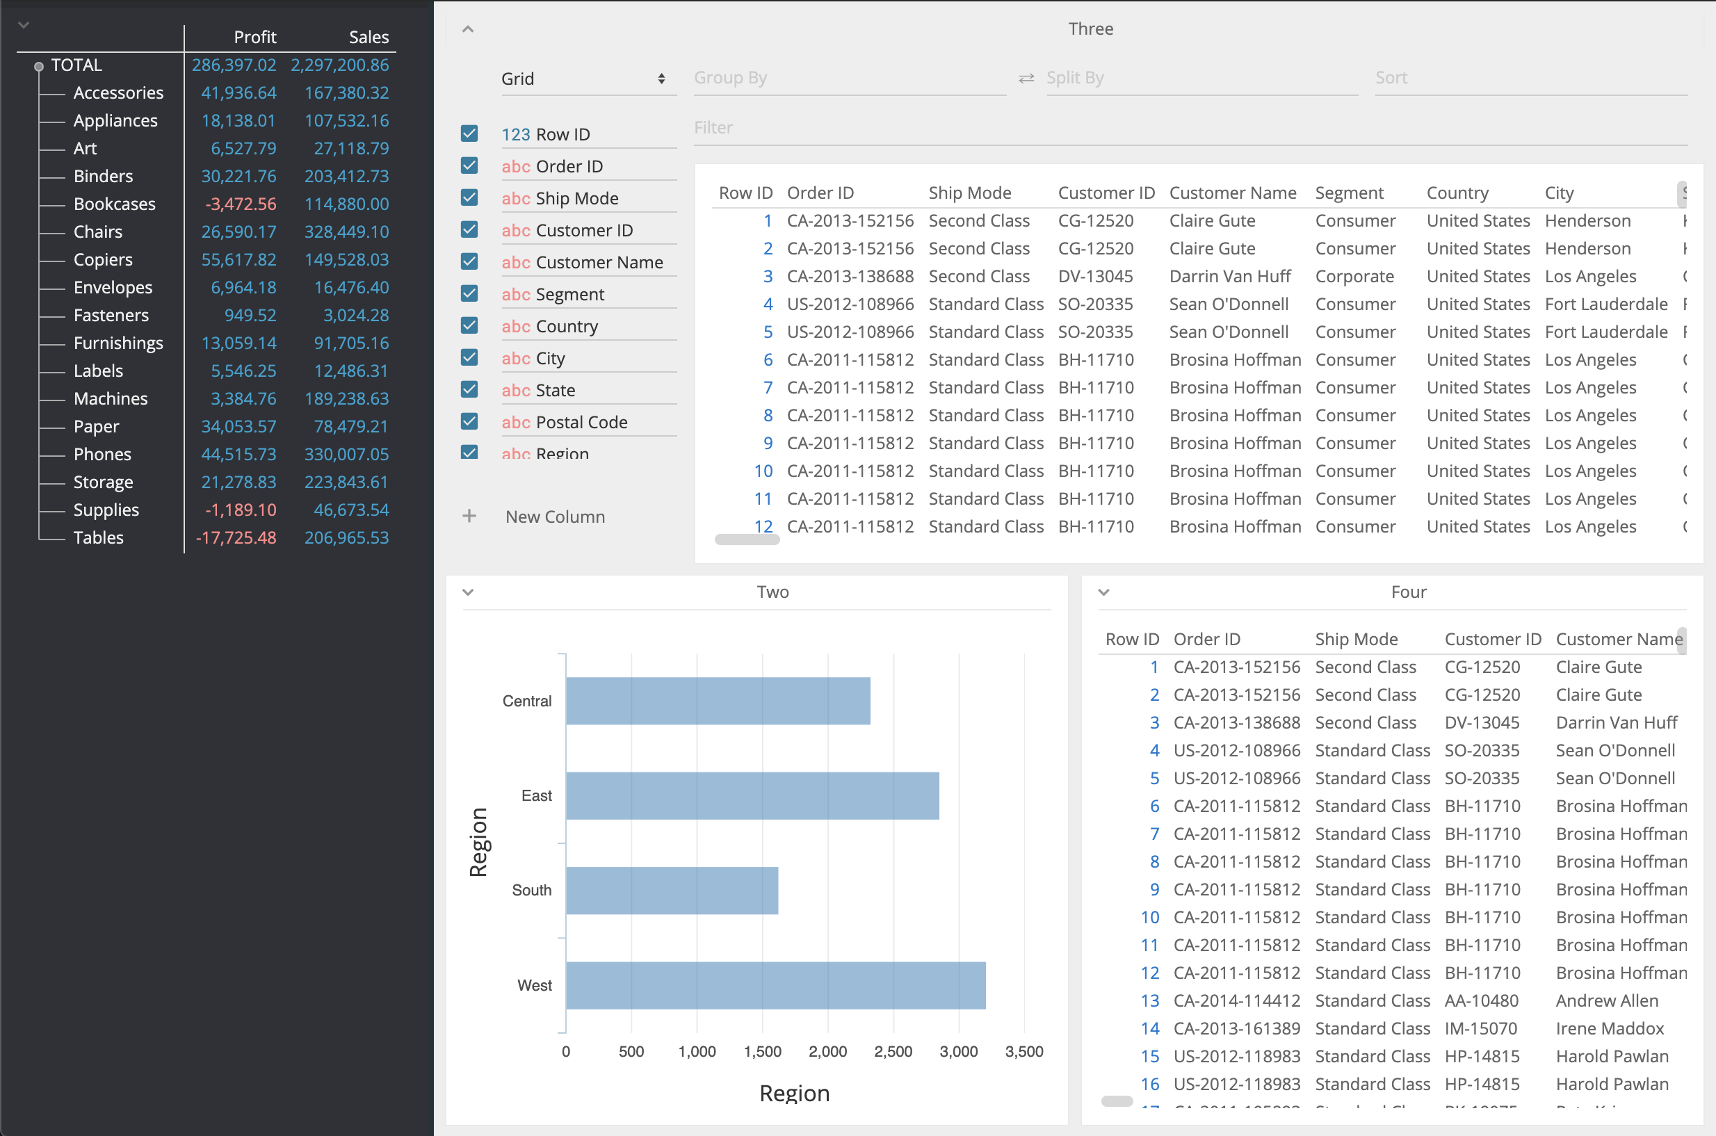Click the plus icon beside New Column
The height and width of the screenshot is (1136, 1716).
(x=469, y=516)
